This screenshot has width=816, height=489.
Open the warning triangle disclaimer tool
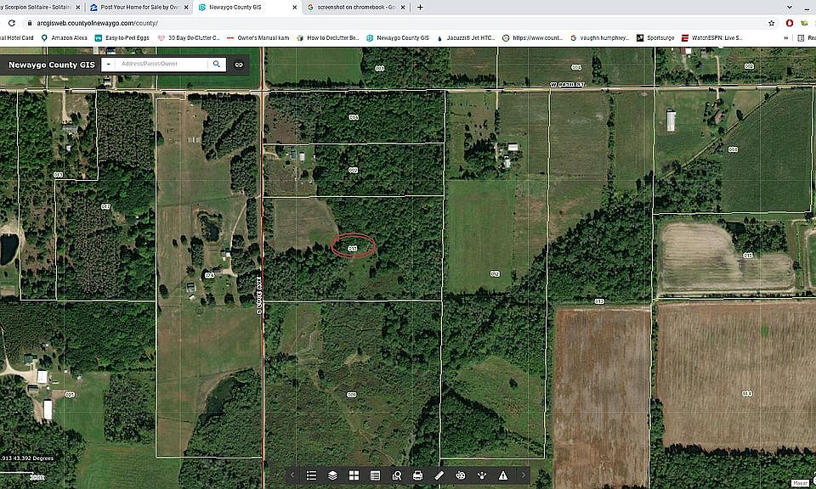point(503,475)
